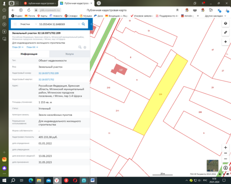The image size is (231, 184).
Task: Expand the Участки search type dropdown
Action: 28,24
